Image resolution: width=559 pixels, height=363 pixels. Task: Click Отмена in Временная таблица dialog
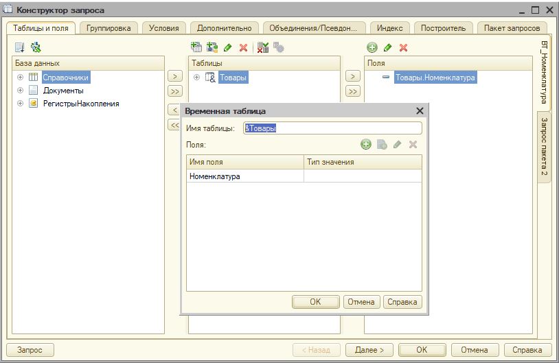pos(361,302)
